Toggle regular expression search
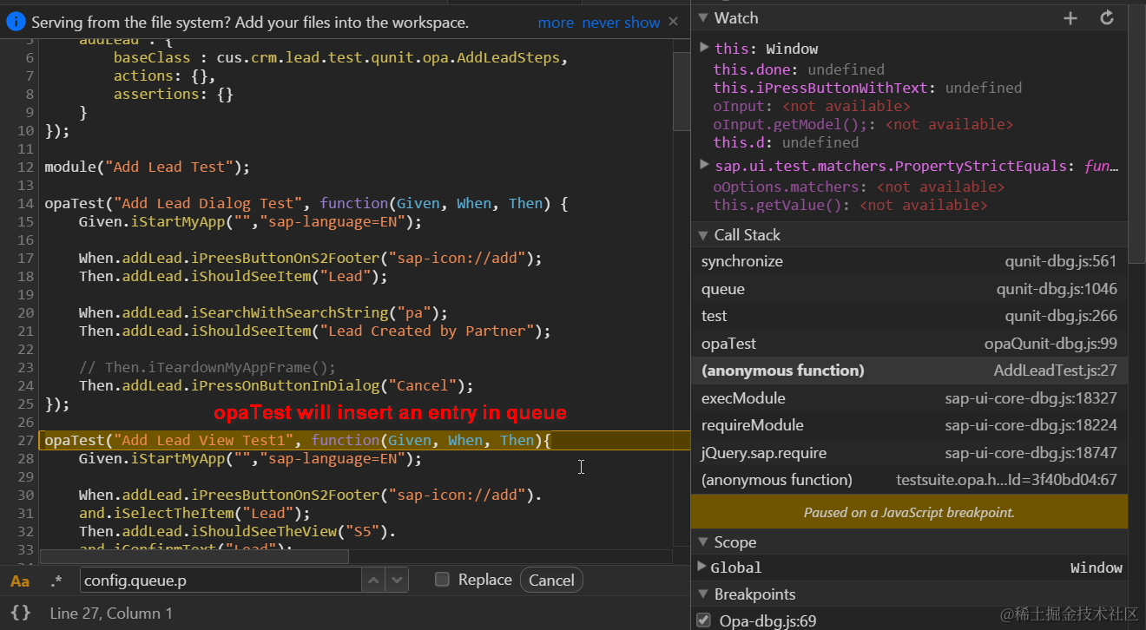 click(56, 581)
